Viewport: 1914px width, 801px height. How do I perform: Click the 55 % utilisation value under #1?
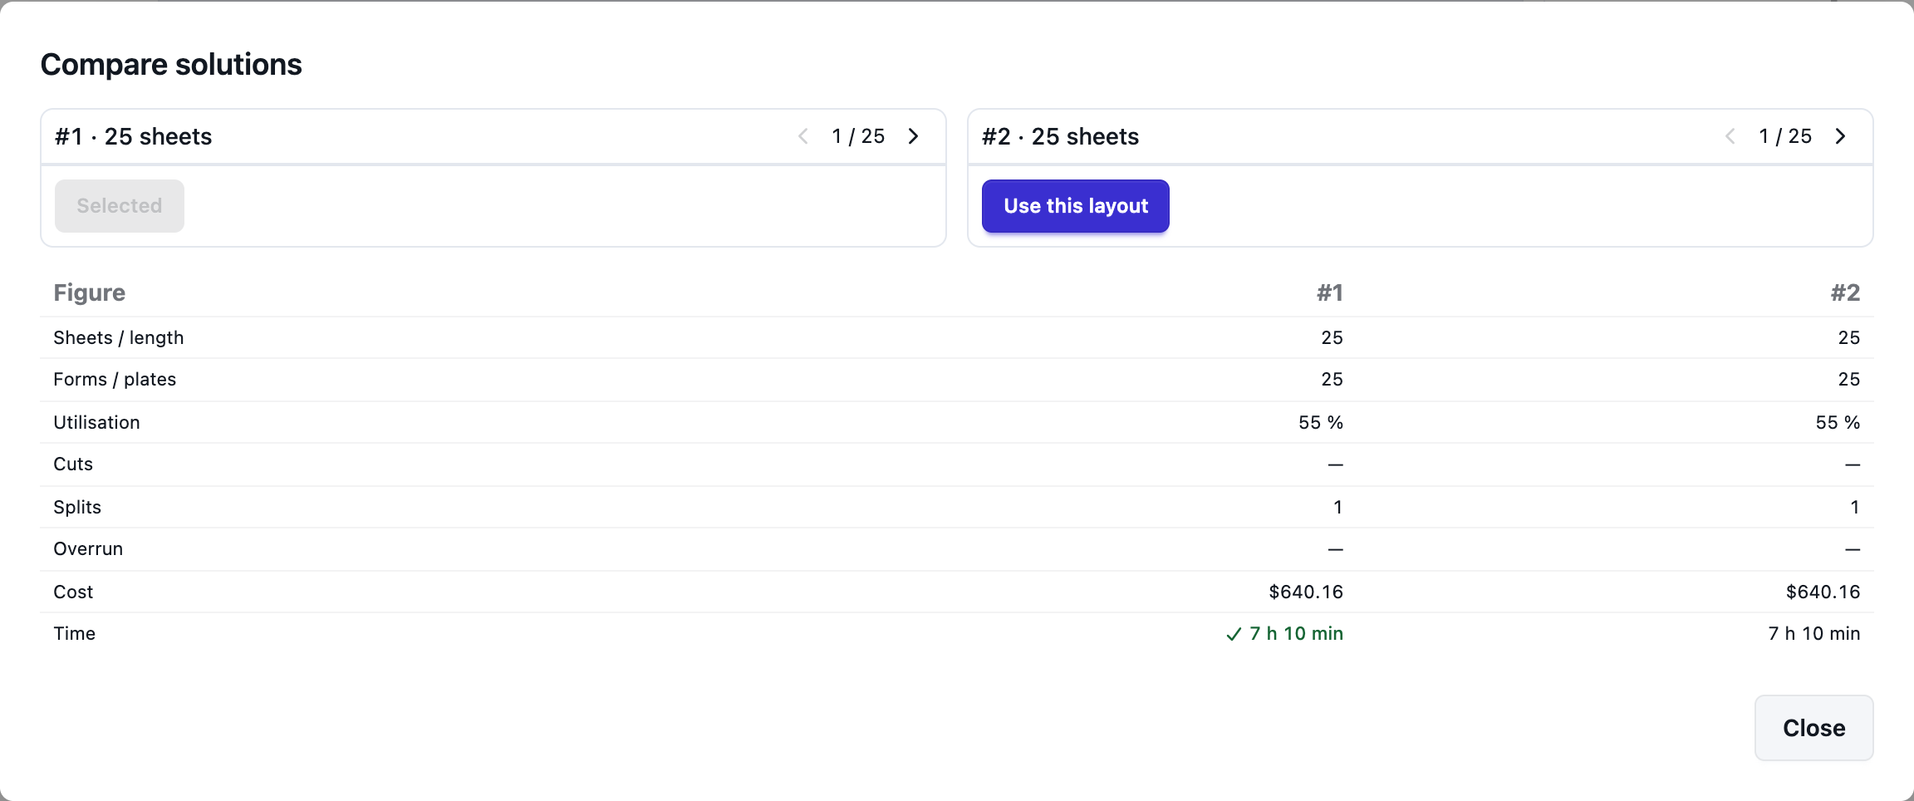point(1321,422)
